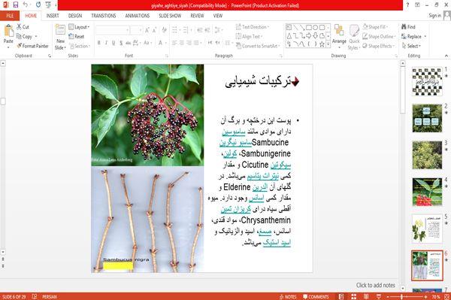Open Align Text dropdown
This screenshot has width=451, height=300.
(x=249, y=37)
